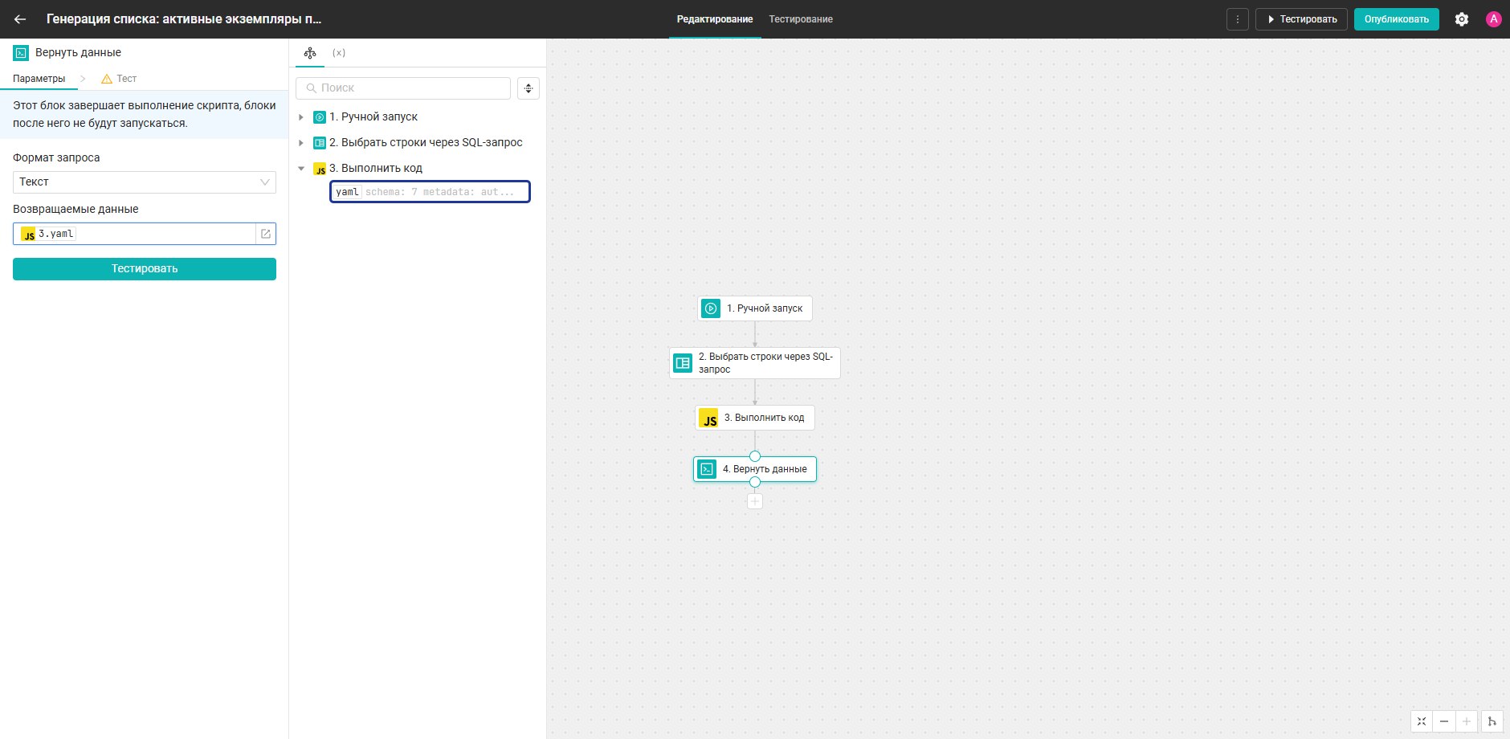Expand the 2. Выбрать строки через SQL-запрос item
Viewport: 1510px width, 739px height.
coord(301,143)
